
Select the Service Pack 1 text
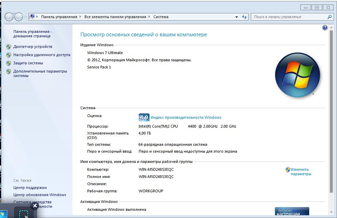(x=99, y=67)
